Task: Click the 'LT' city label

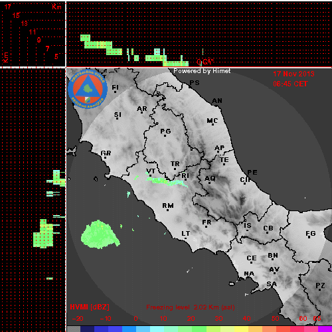Action: 186,234
